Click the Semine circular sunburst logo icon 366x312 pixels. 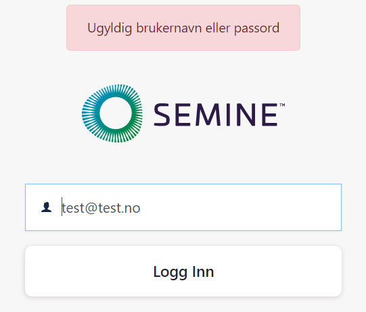[x=112, y=113]
